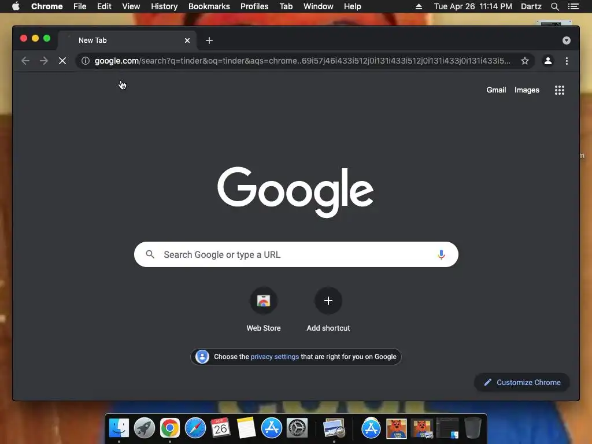Start voice search with microphone
Screen dimensions: 592x444
point(441,254)
